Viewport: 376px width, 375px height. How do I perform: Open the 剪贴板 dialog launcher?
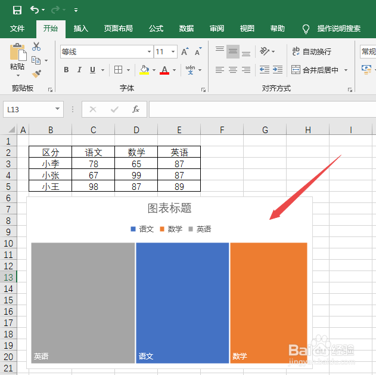tap(50, 90)
